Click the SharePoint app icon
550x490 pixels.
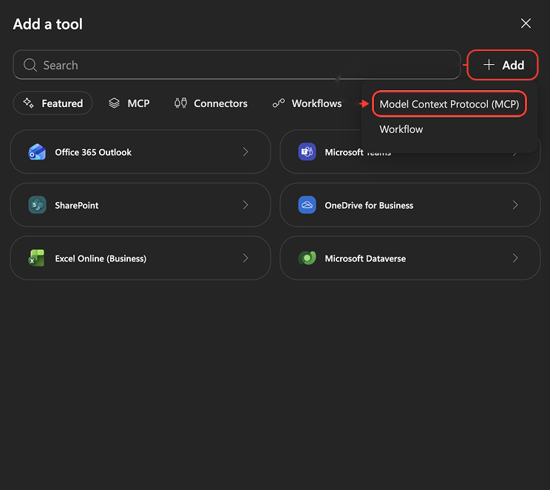(x=37, y=205)
